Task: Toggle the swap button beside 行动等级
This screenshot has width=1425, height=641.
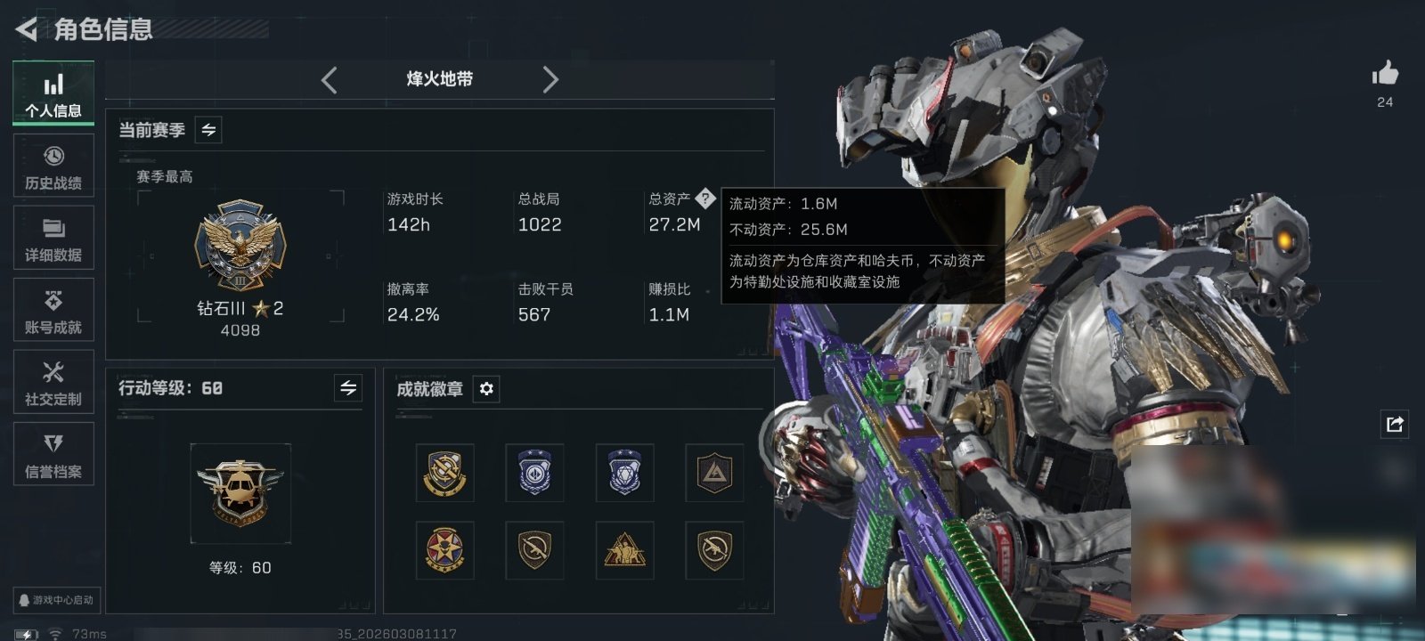Action: (348, 388)
